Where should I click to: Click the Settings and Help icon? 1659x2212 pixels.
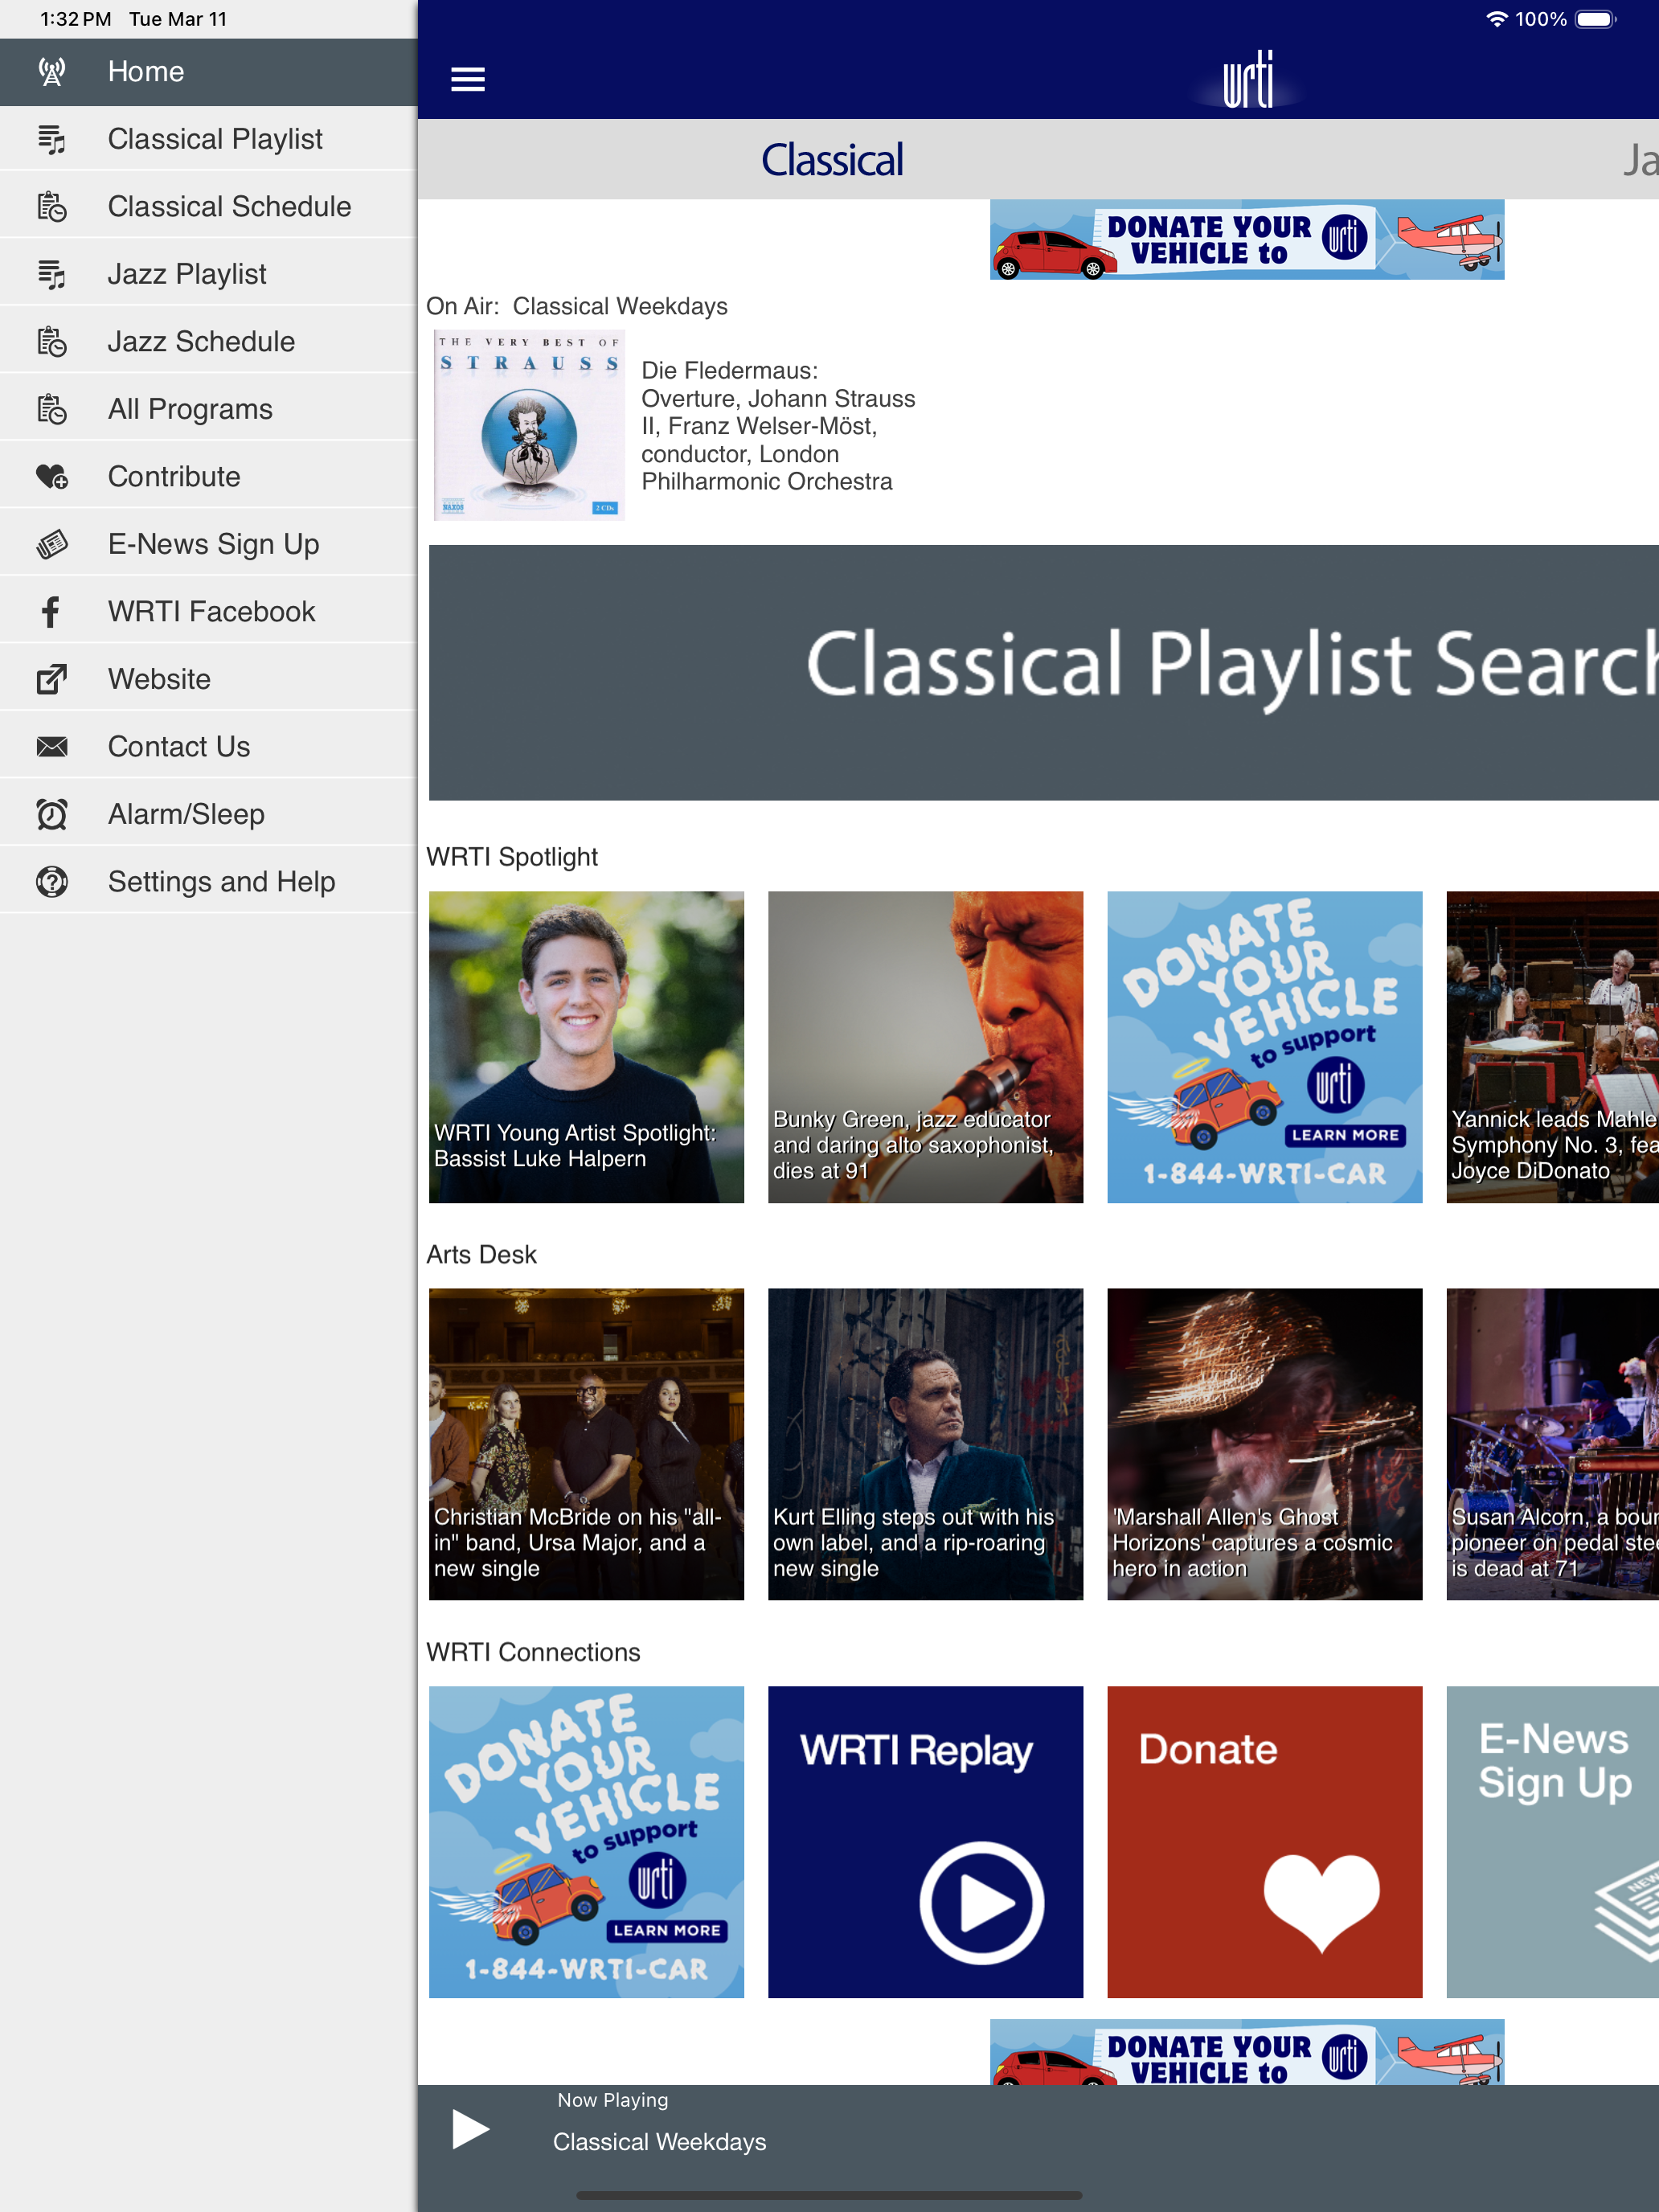tap(52, 882)
